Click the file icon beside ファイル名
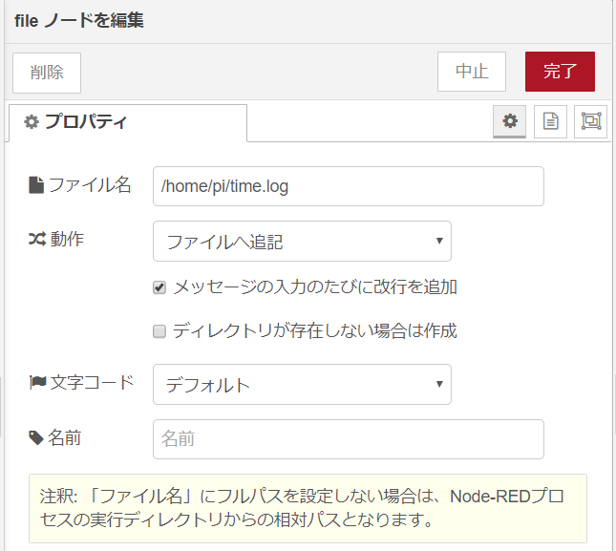 (x=36, y=185)
